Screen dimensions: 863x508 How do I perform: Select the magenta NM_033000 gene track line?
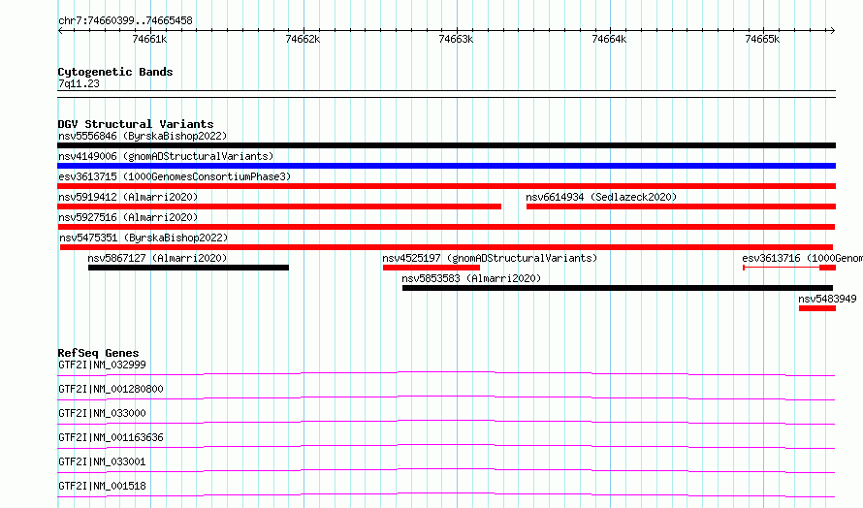446,422
